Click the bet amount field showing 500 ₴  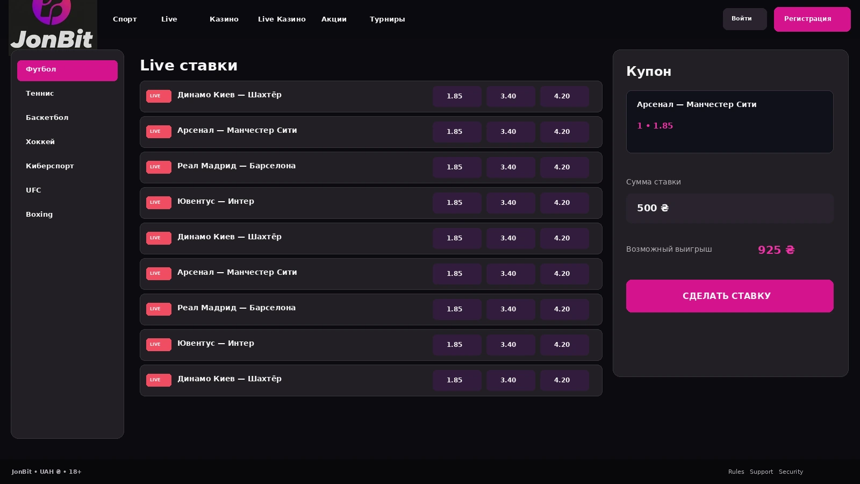pyautogui.click(x=729, y=208)
